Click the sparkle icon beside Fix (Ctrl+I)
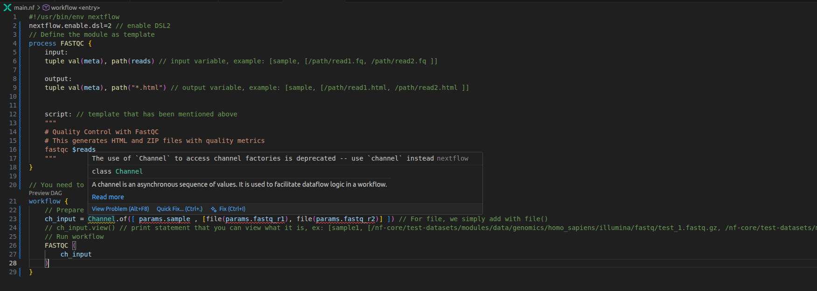 click(214, 210)
